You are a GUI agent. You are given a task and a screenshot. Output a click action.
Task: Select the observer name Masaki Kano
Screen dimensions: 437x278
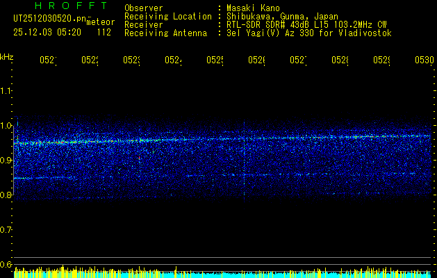[x=253, y=8]
